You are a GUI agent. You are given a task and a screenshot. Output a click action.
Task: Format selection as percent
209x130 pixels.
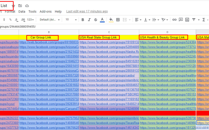coord(10,20)
